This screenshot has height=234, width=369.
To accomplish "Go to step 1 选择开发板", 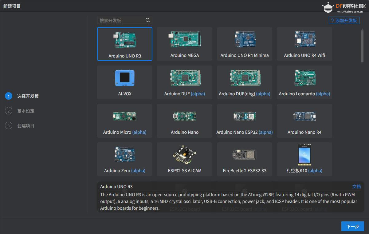I will tap(22, 96).
